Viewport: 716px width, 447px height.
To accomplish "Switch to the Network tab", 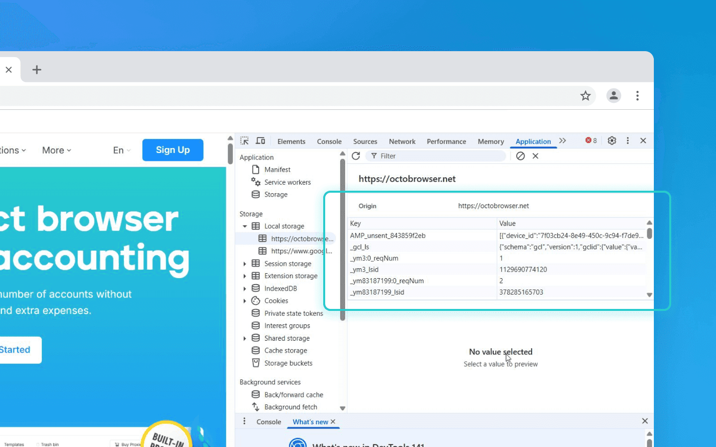I will [402, 142].
